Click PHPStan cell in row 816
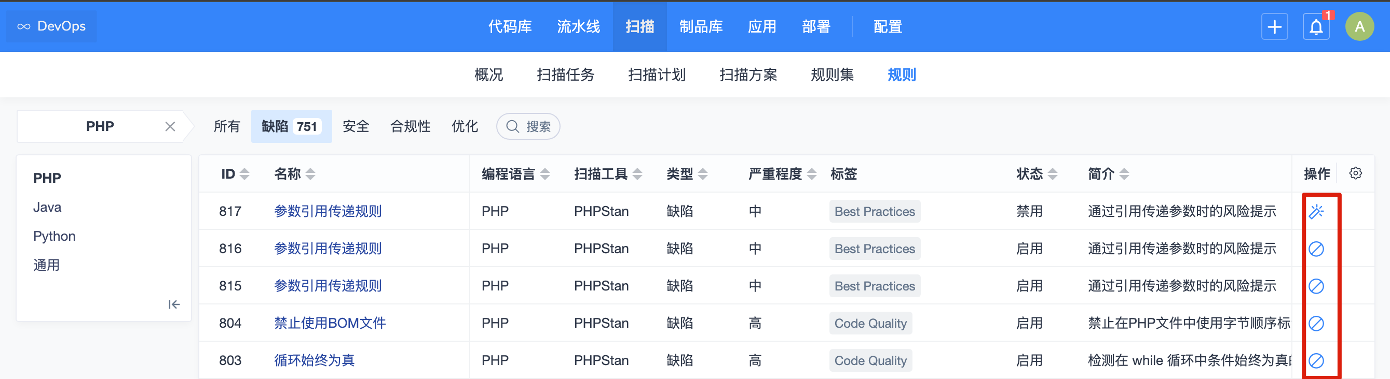 click(x=601, y=248)
